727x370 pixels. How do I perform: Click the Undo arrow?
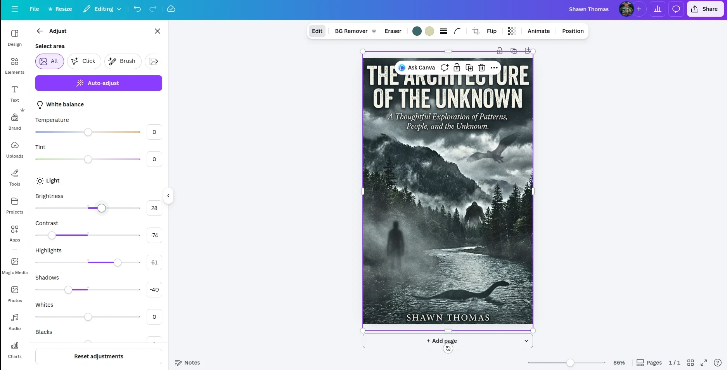pyautogui.click(x=137, y=9)
